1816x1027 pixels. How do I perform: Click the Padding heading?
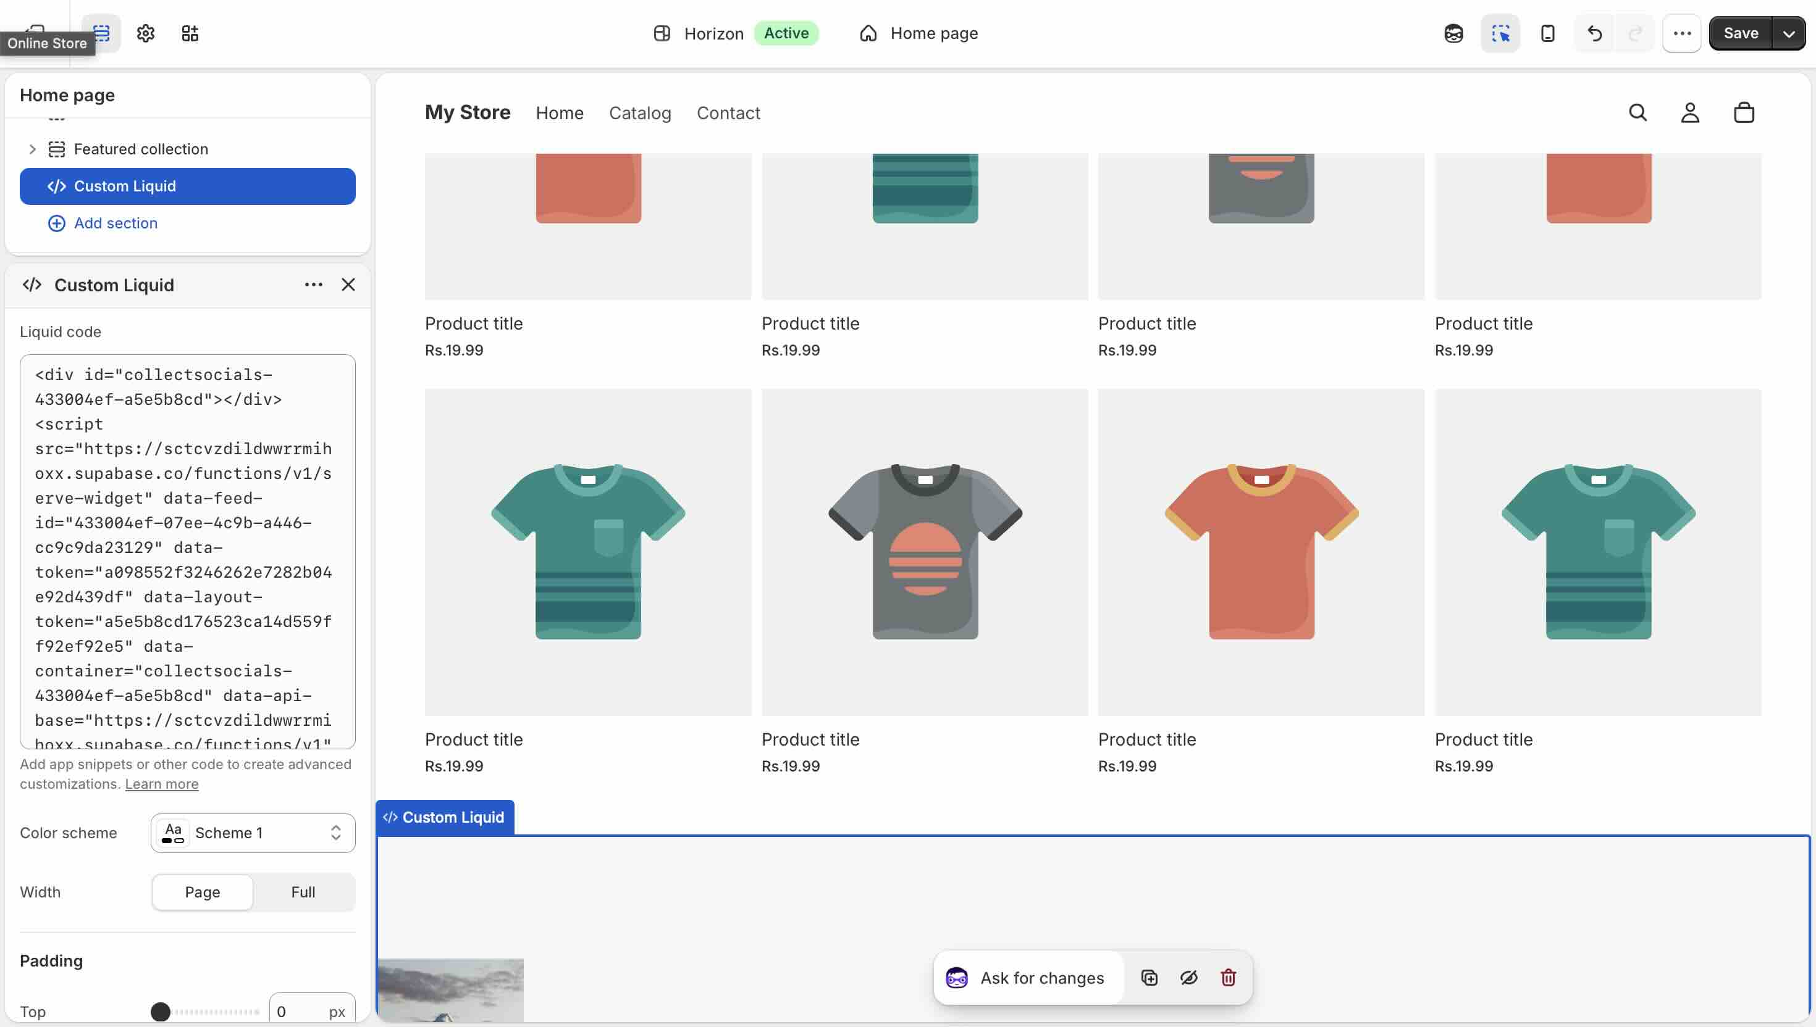[x=51, y=961]
